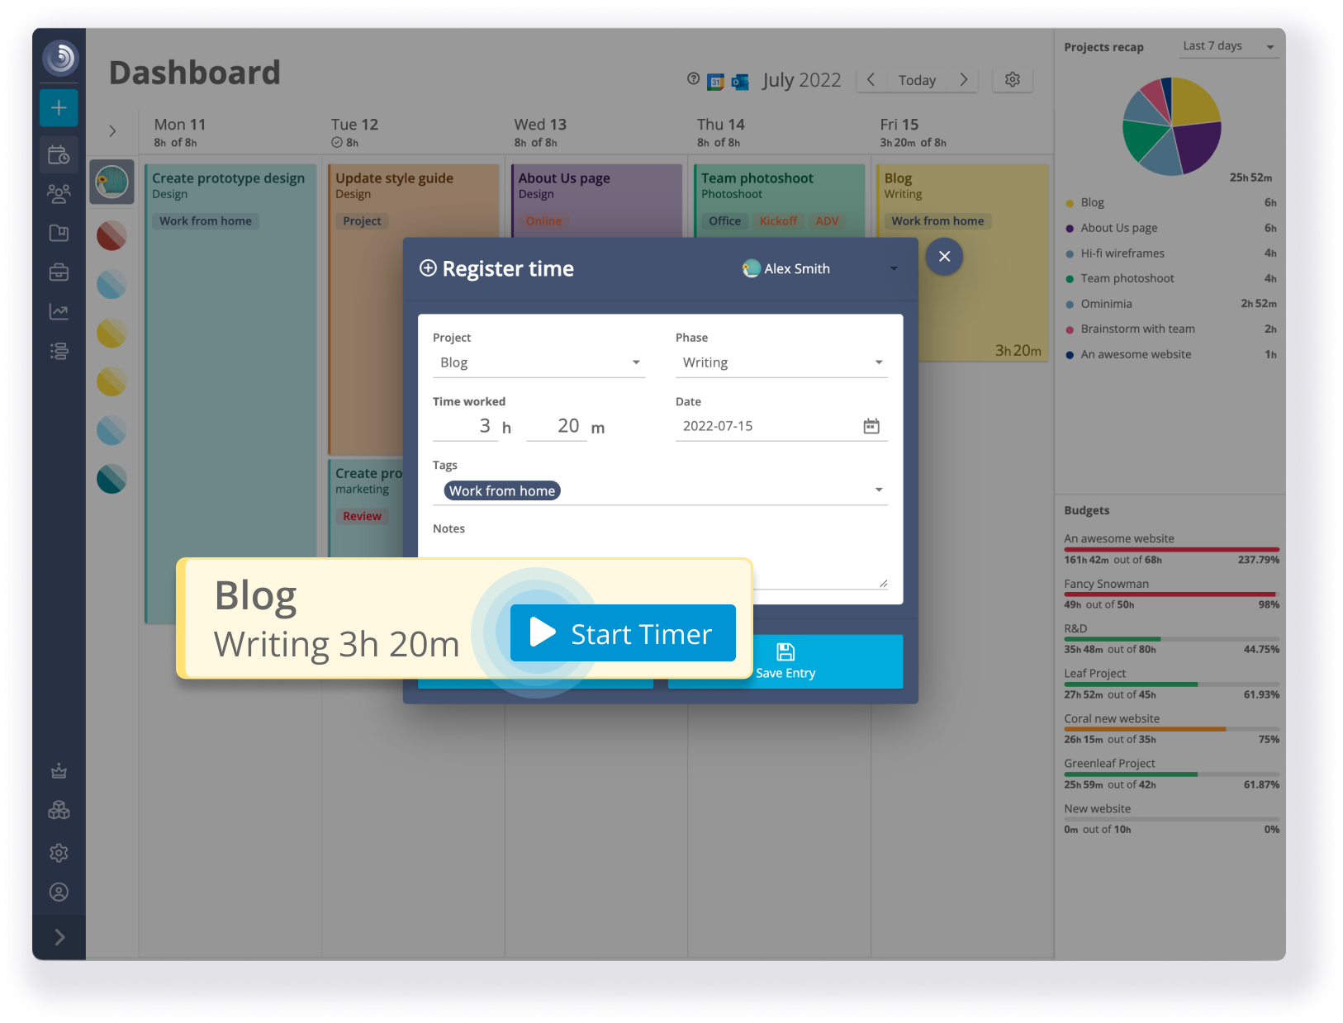
Task: Open Team photoshoot entry on Thursday
Action: point(780,201)
